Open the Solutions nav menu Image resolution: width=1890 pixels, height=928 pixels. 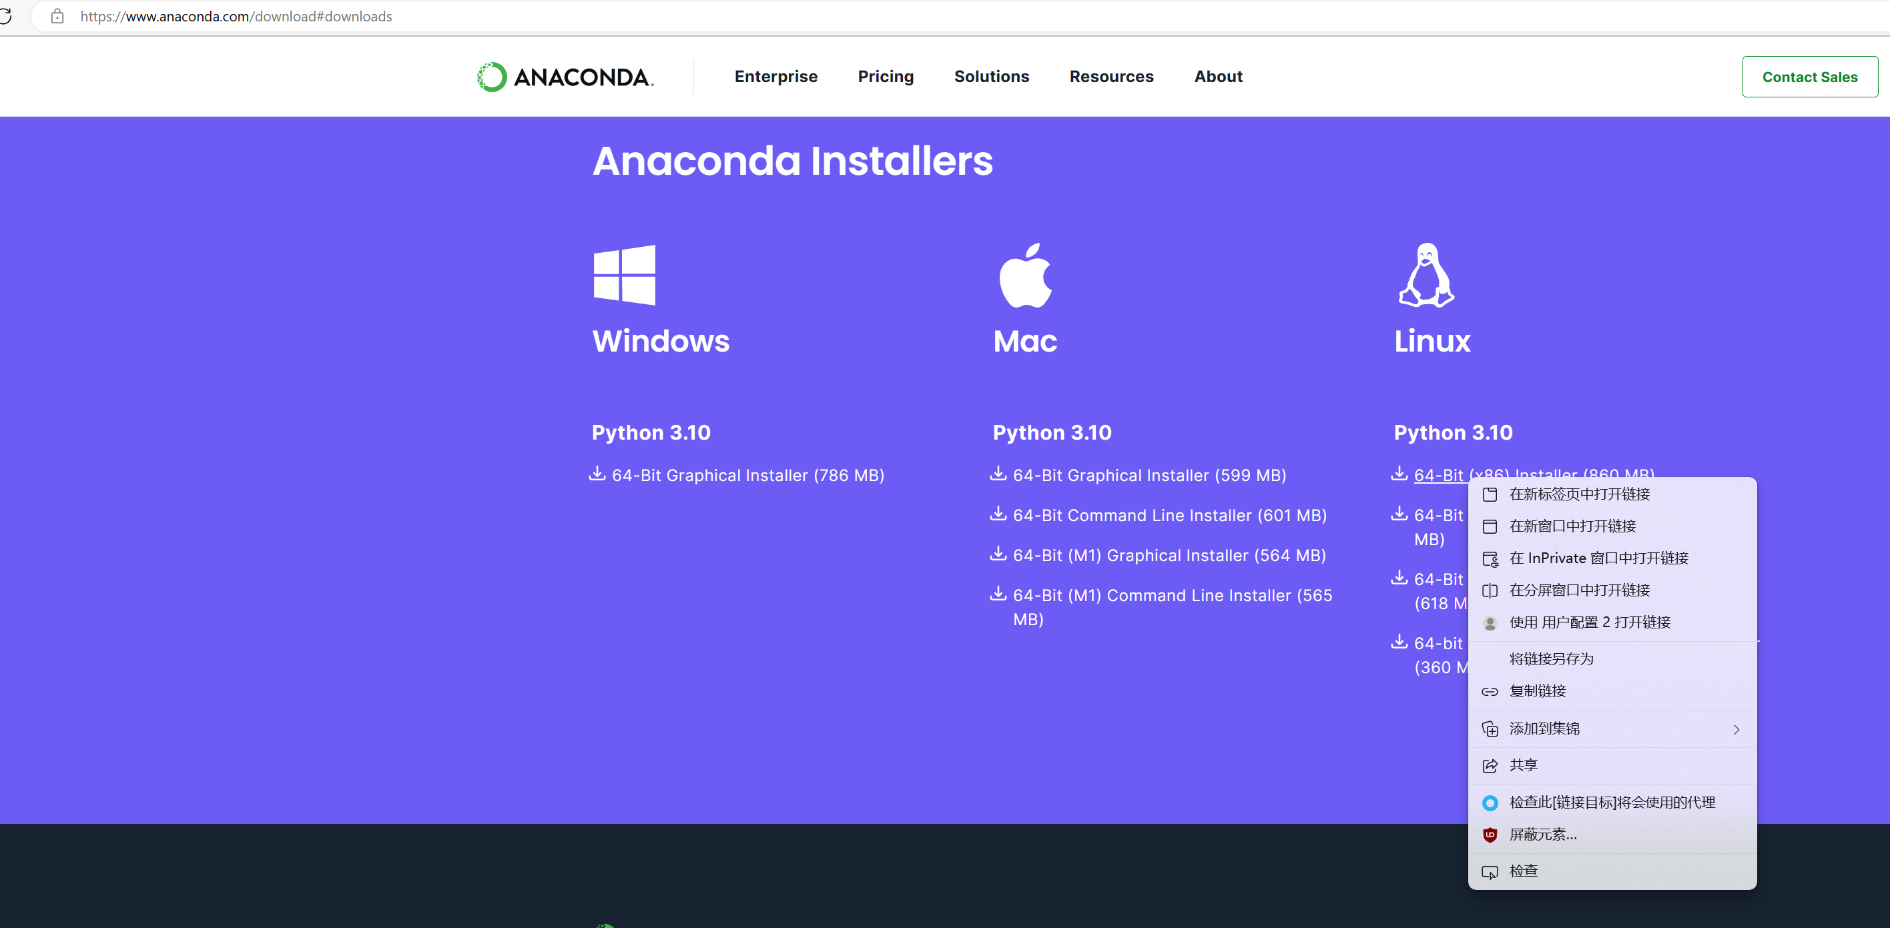[991, 76]
